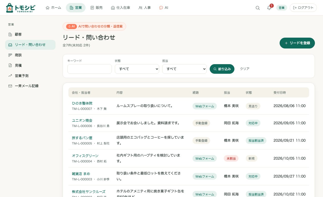This screenshot has height=197, width=323.
Task: Open the 人事 navigation tab
Action: click(x=145, y=8)
